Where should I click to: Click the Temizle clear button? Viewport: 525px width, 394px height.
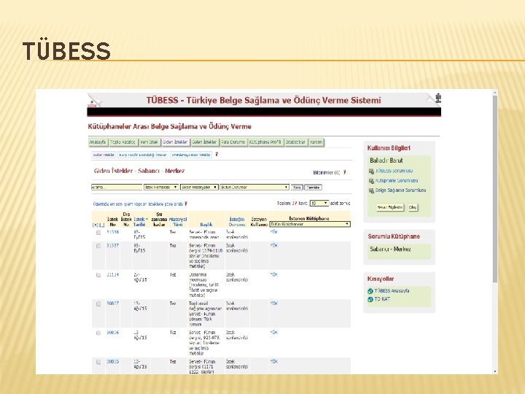(x=313, y=188)
